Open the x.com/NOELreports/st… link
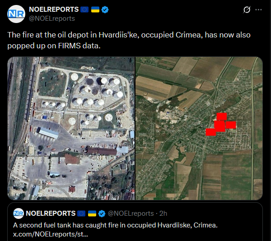This screenshot has height=241, width=271. [x=51, y=234]
